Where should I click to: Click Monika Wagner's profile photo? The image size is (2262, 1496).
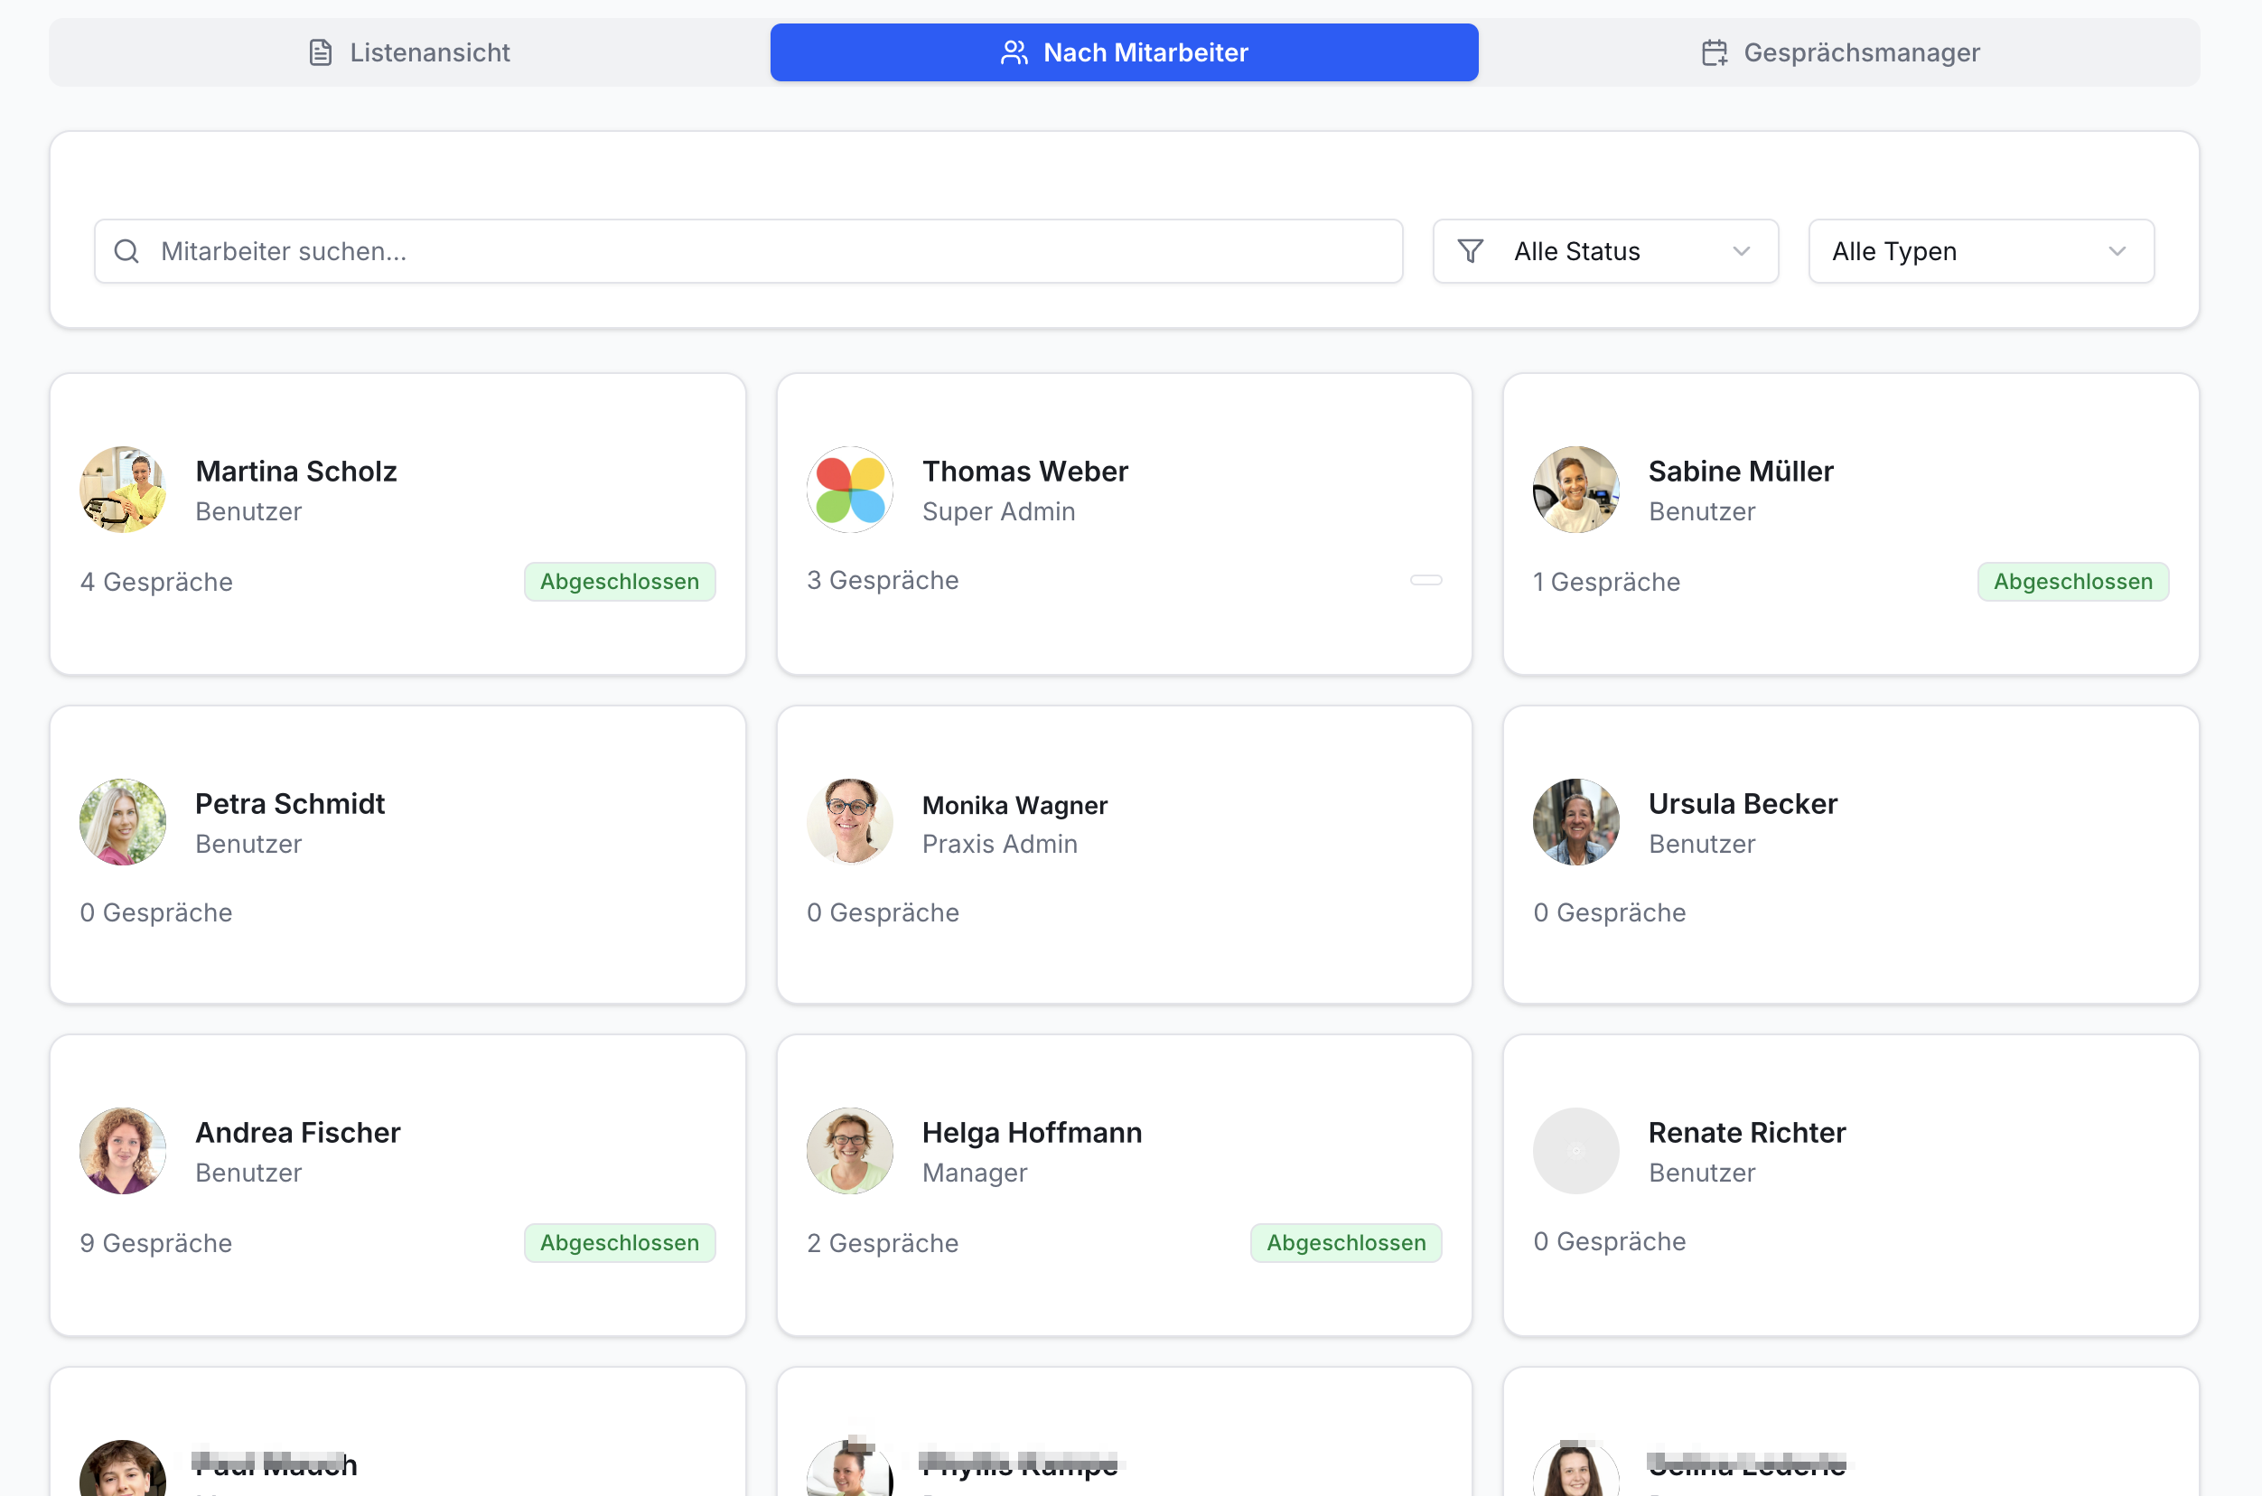(850, 821)
